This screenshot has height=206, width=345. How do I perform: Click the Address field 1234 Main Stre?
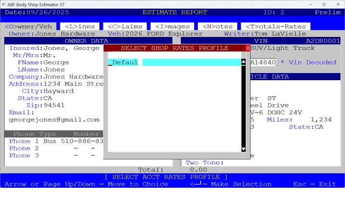(x=73, y=84)
